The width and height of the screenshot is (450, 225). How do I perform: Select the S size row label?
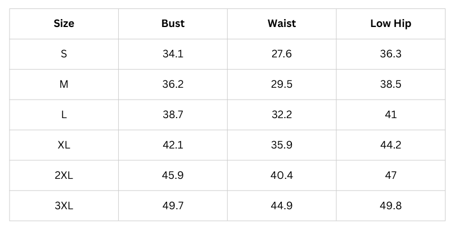coord(64,54)
